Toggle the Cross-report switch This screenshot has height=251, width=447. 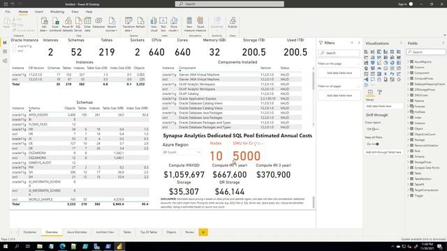[374, 129]
